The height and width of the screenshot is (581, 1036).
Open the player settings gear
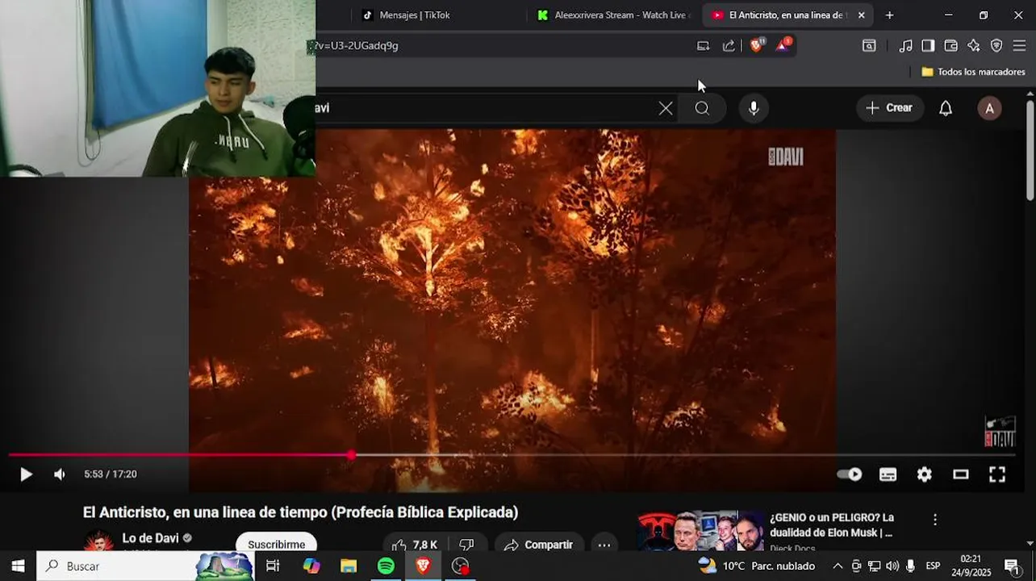tap(925, 474)
